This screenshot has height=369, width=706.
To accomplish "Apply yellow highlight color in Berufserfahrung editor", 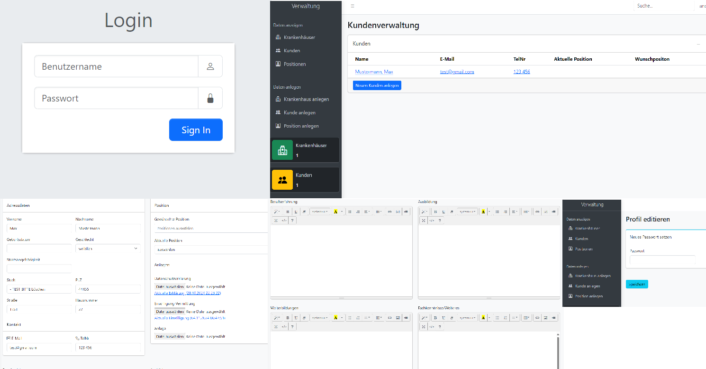I will click(x=335, y=212).
